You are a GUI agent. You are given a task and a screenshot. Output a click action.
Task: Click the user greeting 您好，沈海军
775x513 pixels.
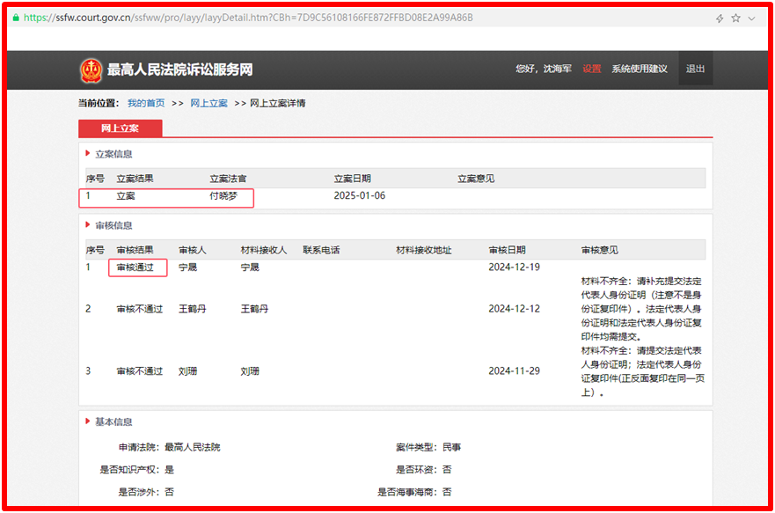pos(543,70)
